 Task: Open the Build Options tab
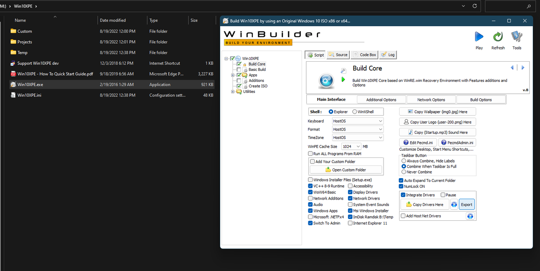[x=481, y=100]
